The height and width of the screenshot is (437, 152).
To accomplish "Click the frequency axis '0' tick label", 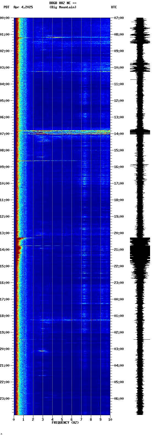I will 14,420.
